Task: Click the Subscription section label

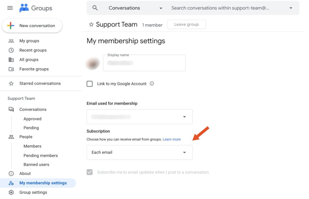Action: pos(98,131)
